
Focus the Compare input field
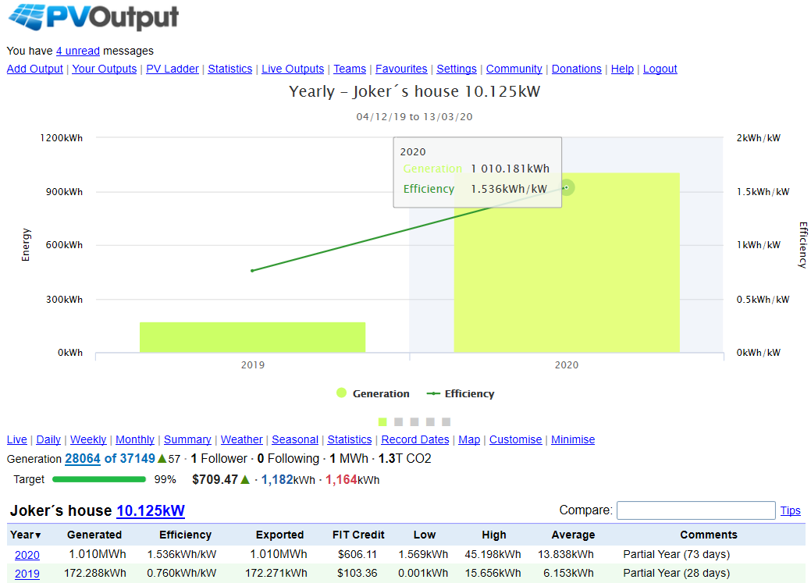[x=696, y=510]
